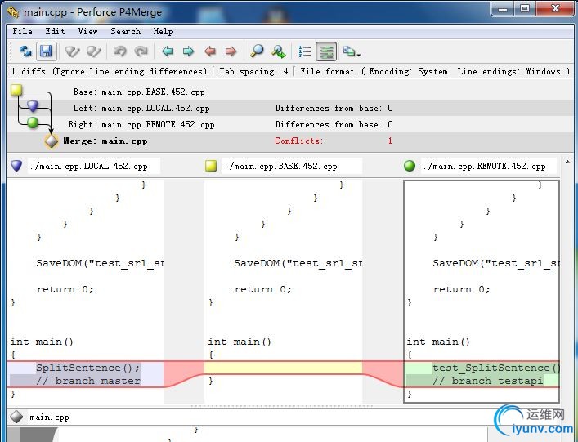Click 'SaveDOM(' line in the REMOTE pane
578x442 pixels.
[496, 263]
